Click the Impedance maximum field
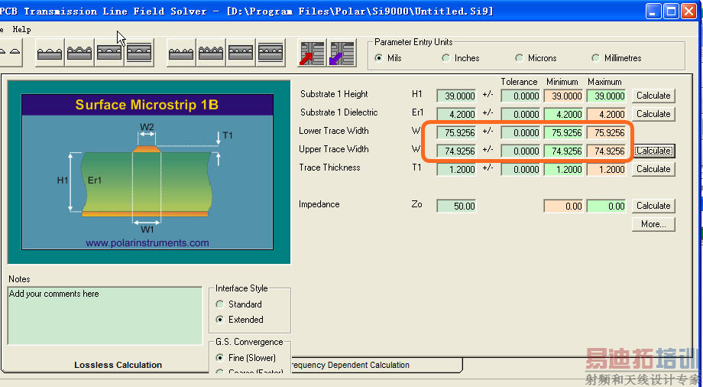The height and width of the screenshot is (387, 703). 606,207
